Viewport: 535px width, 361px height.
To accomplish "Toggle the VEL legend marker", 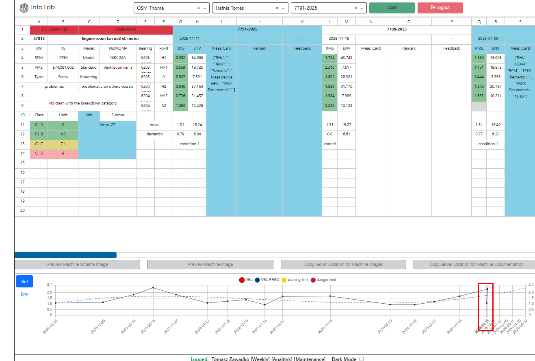I will coord(242,280).
